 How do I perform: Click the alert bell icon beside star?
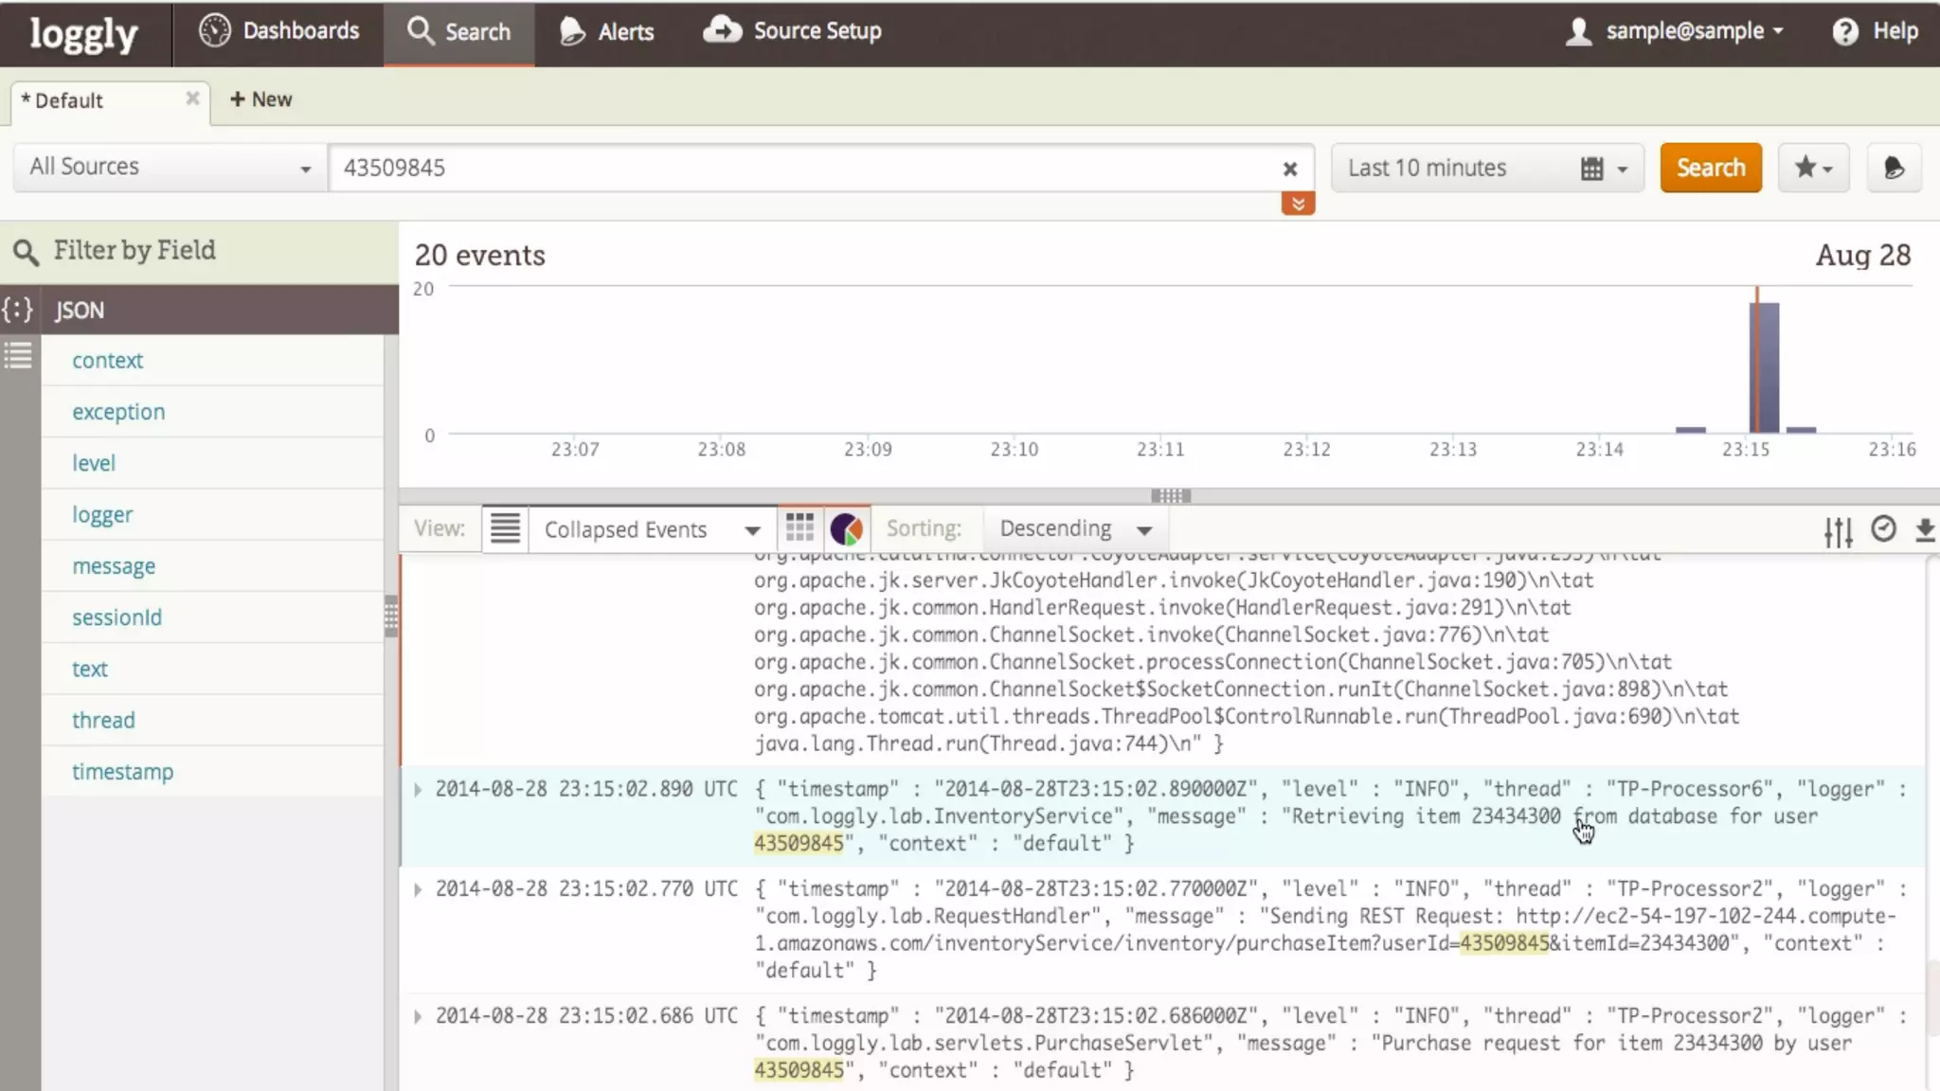point(1894,168)
